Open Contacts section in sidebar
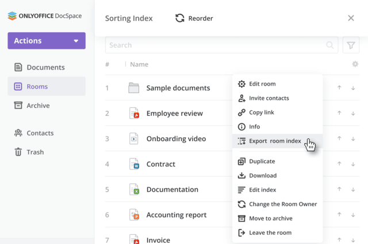Image resolution: width=368 pixels, height=244 pixels. coord(40,133)
